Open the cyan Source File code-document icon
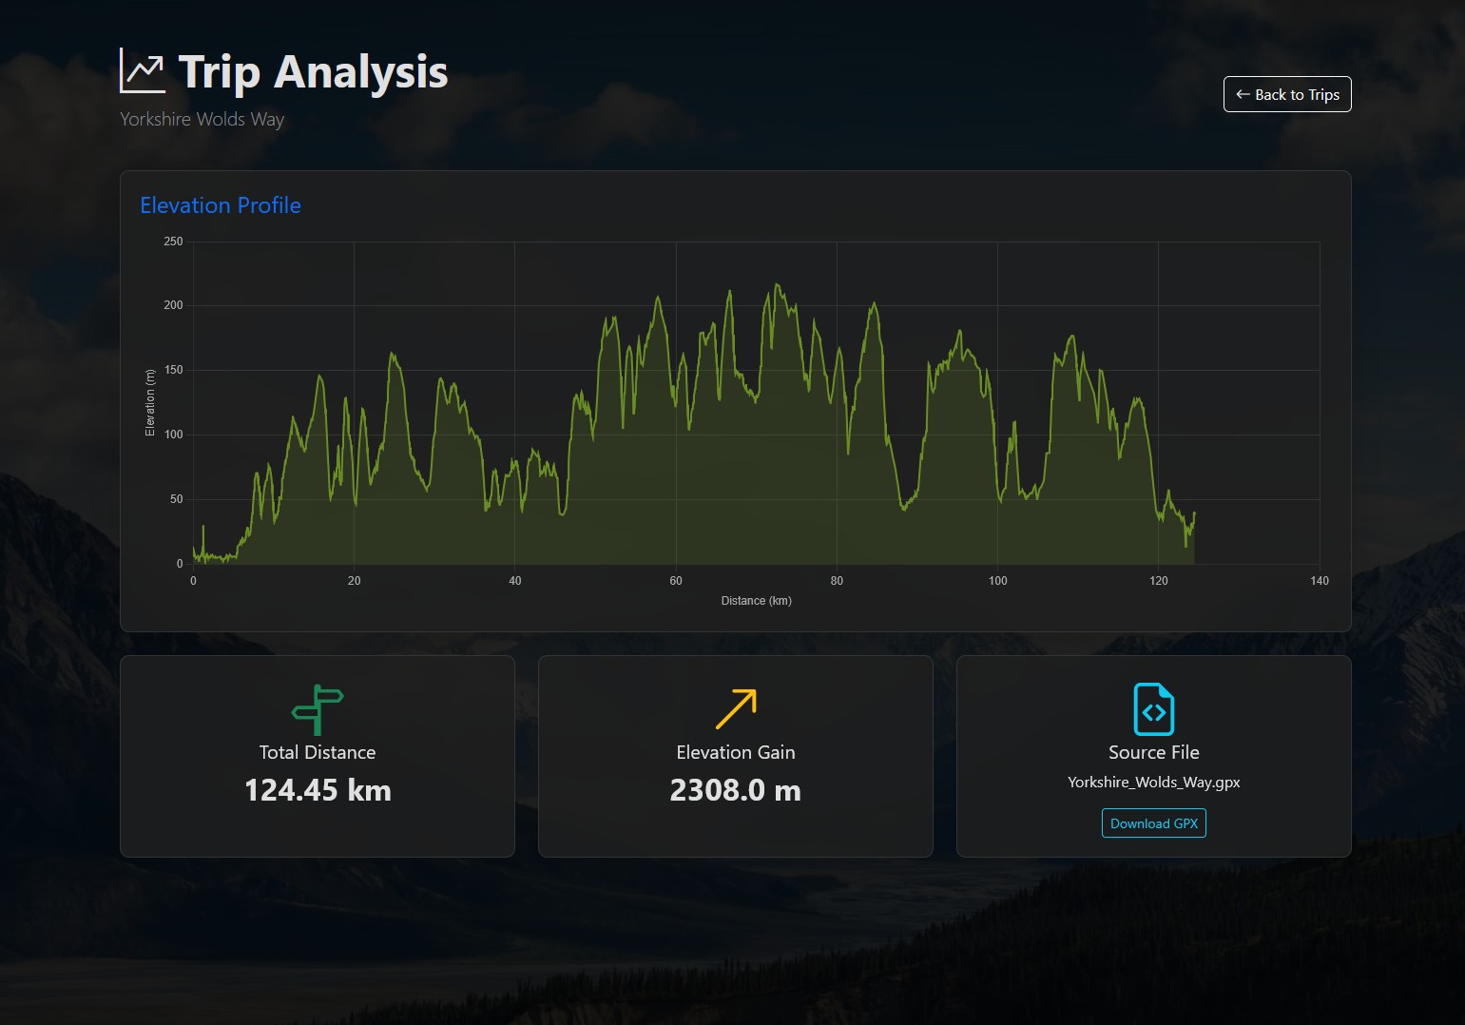Viewport: 1465px width, 1025px height. point(1153,707)
